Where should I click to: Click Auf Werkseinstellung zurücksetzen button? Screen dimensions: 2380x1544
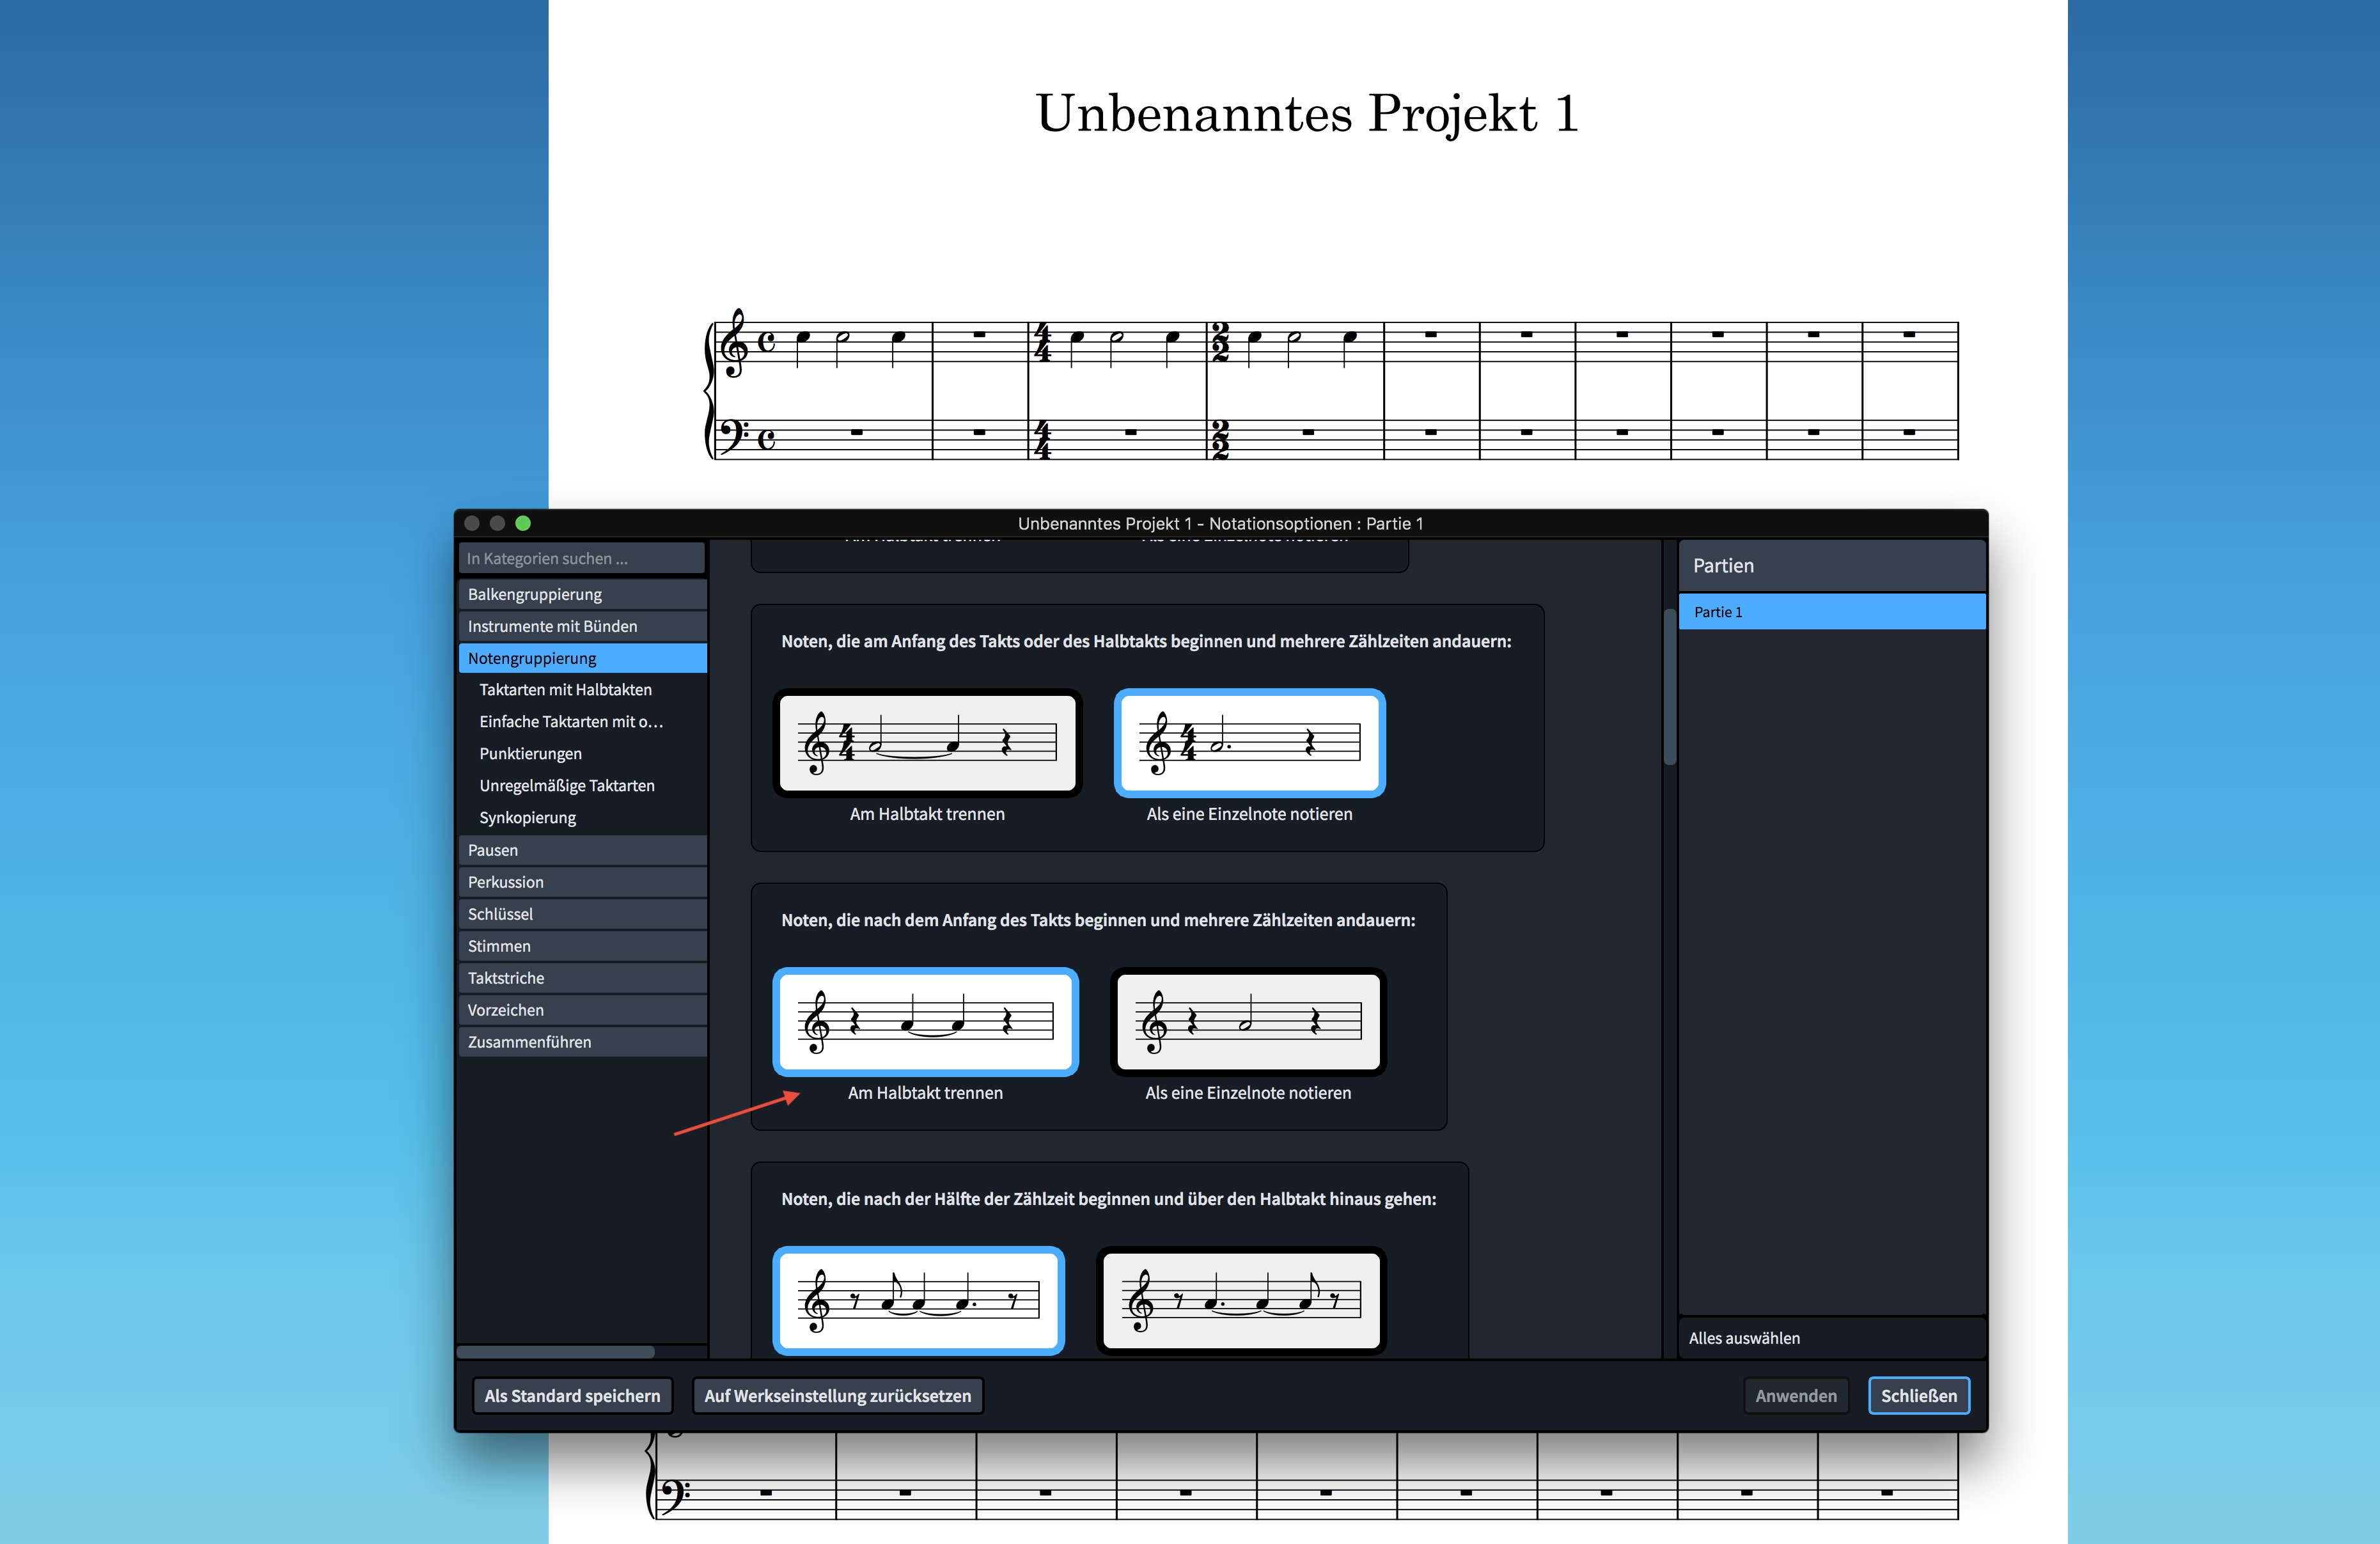pos(837,1396)
